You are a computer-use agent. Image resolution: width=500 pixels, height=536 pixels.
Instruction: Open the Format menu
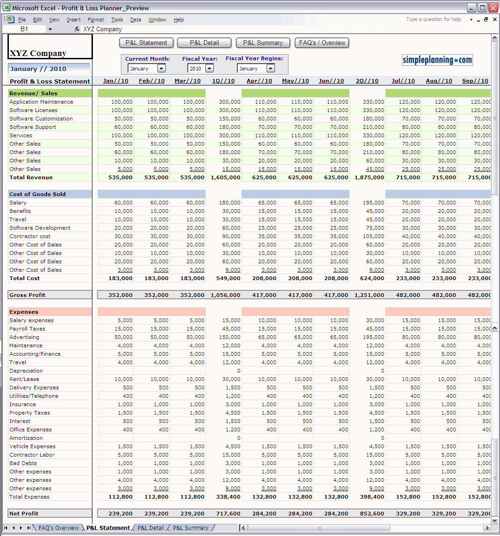(96, 20)
